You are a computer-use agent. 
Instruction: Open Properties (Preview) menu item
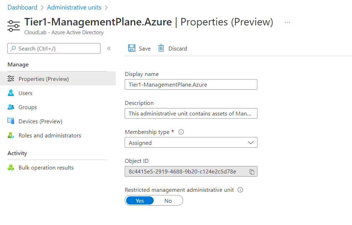(x=58, y=79)
